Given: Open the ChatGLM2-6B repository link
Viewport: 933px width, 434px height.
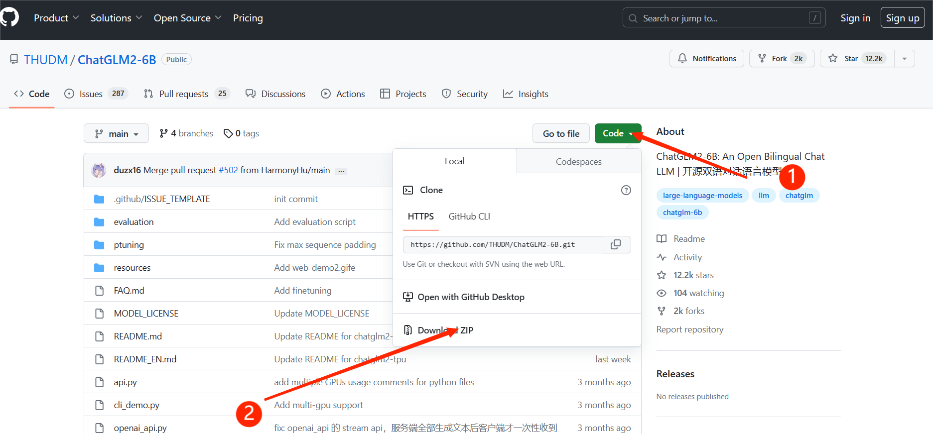Looking at the screenshot, I should coord(117,60).
